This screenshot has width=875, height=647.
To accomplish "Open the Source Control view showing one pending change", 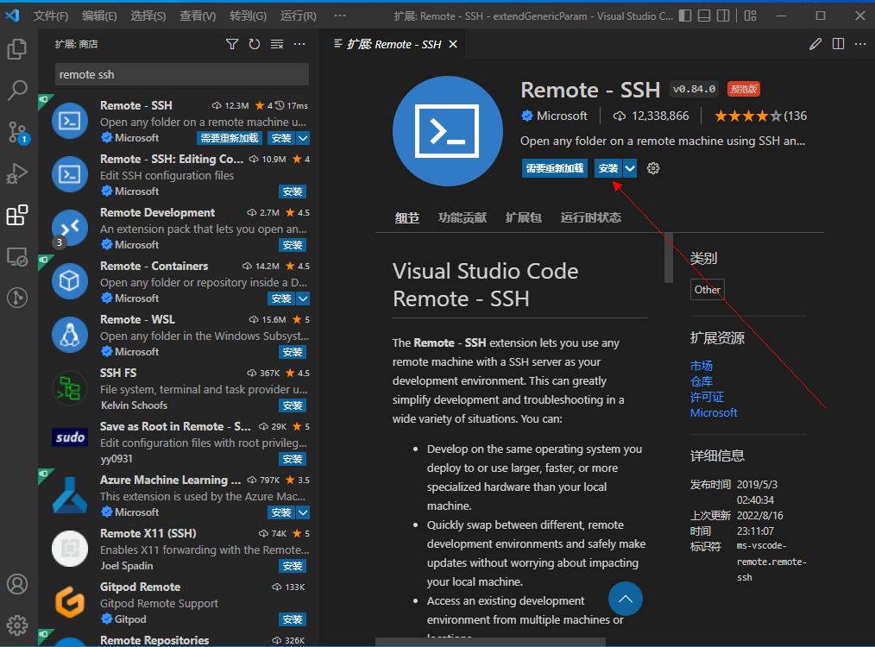I will (18, 133).
